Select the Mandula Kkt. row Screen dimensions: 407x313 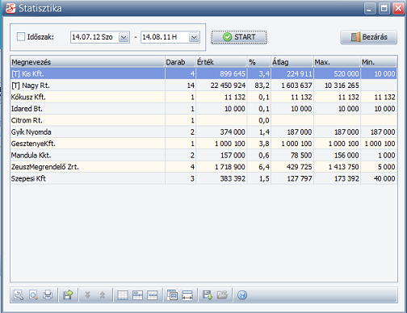click(x=203, y=155)
